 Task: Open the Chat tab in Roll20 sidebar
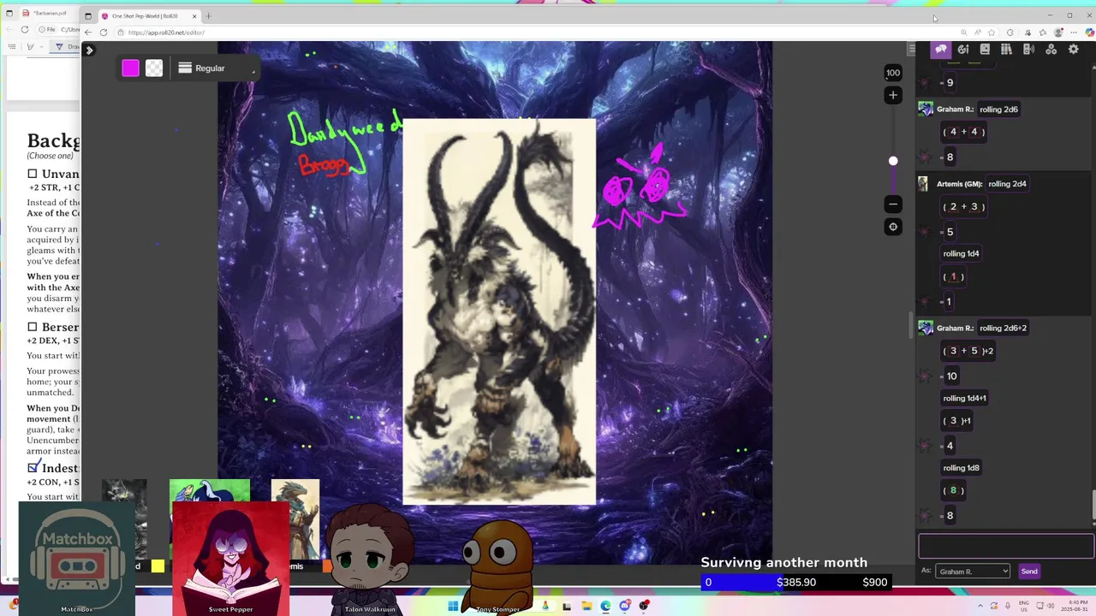coord(941,50)
